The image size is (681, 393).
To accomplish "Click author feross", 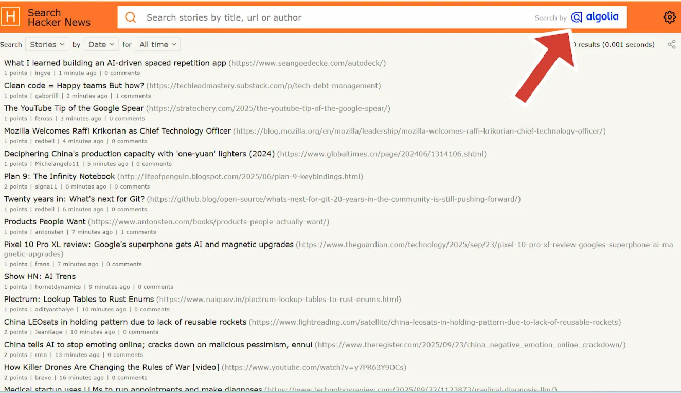I will click(44, 118).
